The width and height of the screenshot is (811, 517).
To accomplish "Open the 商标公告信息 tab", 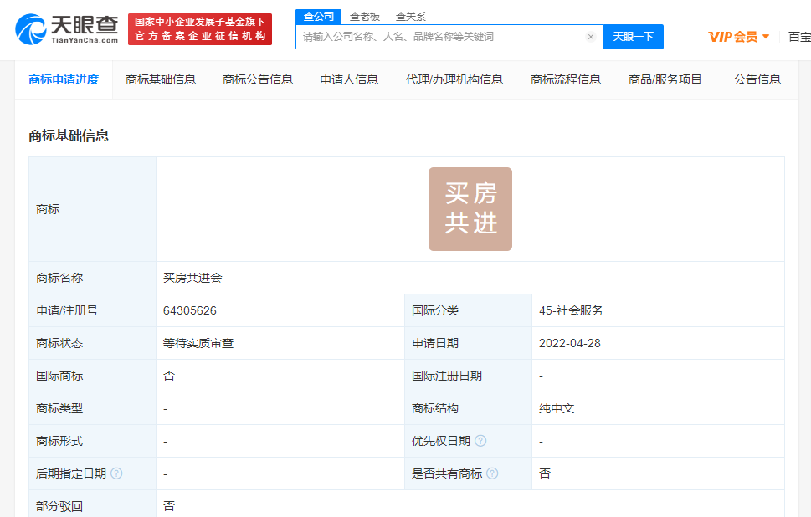I will coord(258,79).
